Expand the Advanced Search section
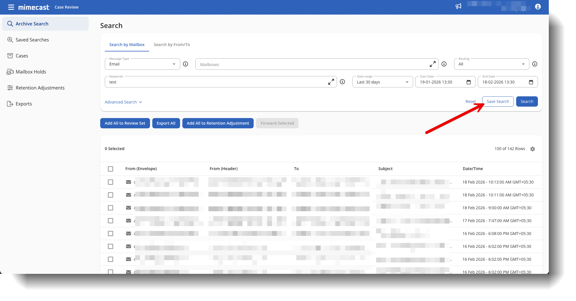The width and height of the screenshot is (576, 301). pyautogui.click(x=123, y=102)
